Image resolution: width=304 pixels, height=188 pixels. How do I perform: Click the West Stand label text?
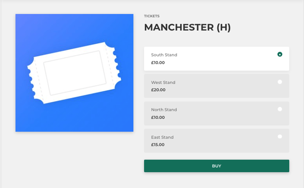coord(163,82)
